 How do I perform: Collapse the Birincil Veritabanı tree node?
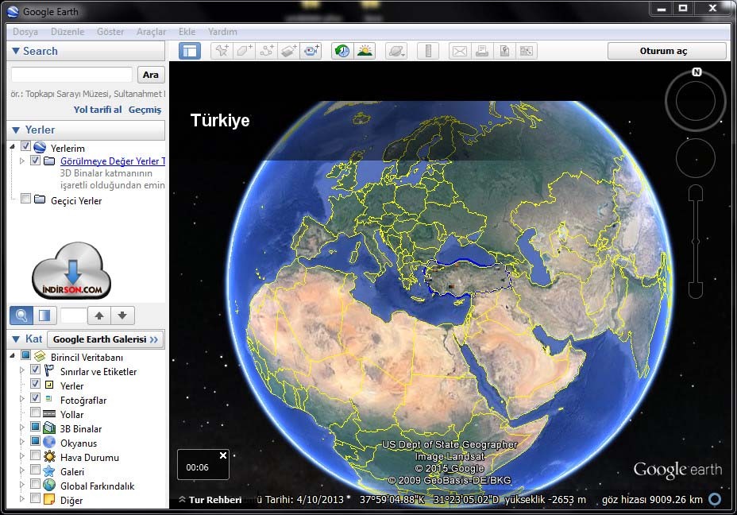point(12,355)
